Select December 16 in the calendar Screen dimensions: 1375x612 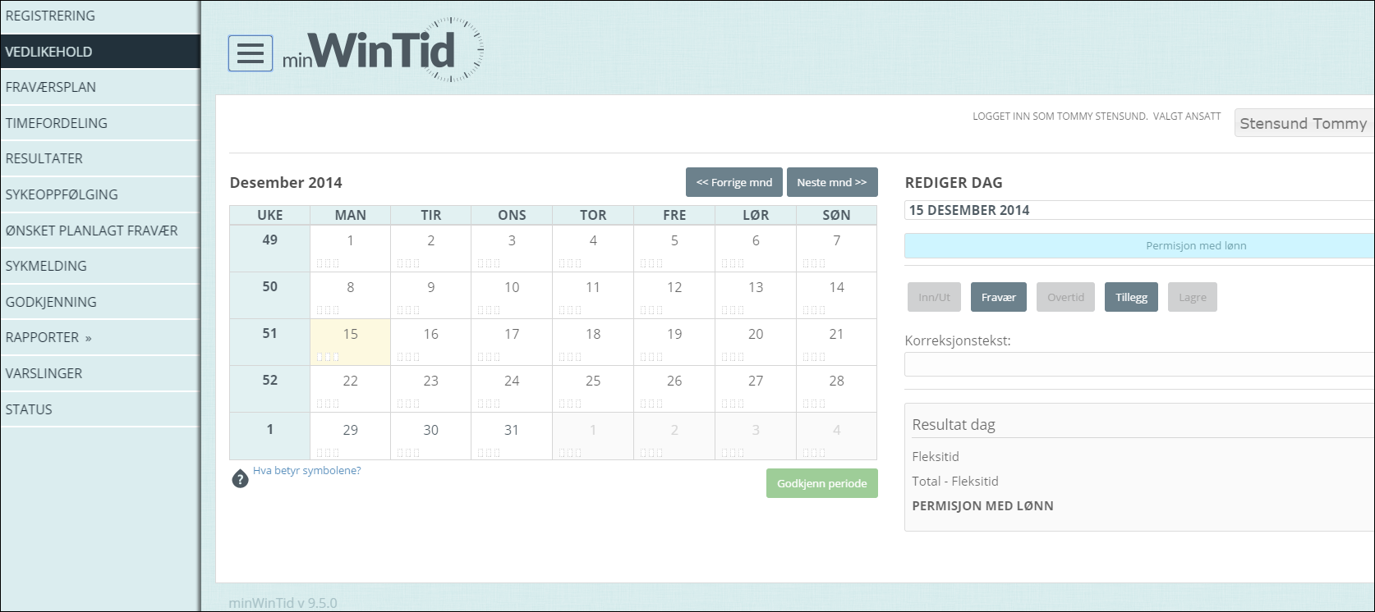431,342
